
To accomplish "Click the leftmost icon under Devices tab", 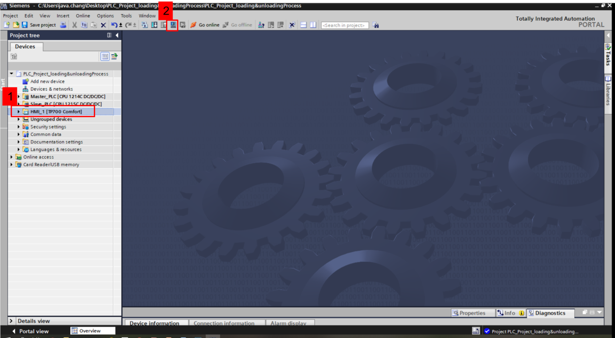I will point(14,57).
